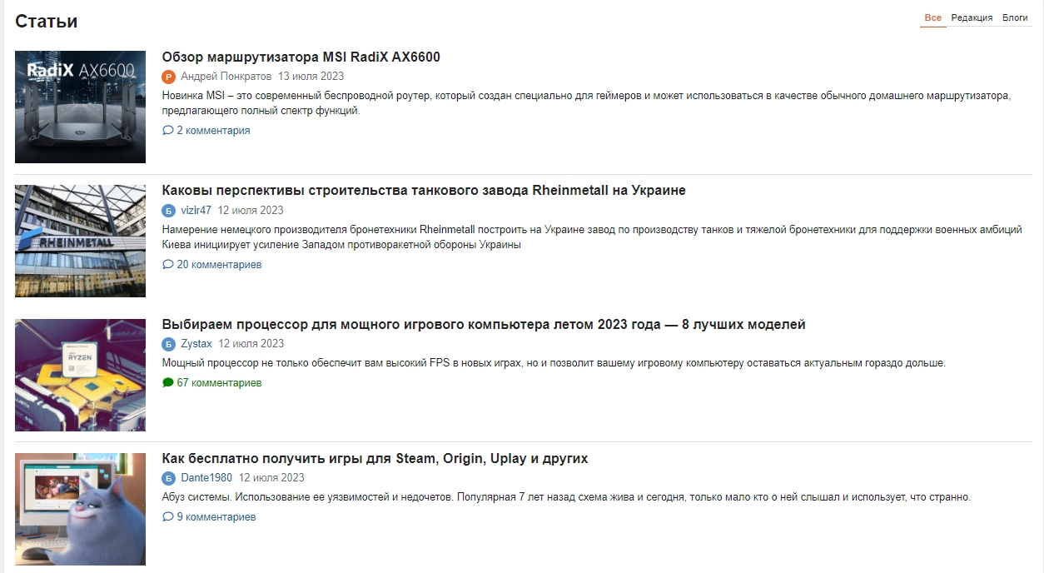Click comment bubble icon beside 2 комментария

point(168,131)
